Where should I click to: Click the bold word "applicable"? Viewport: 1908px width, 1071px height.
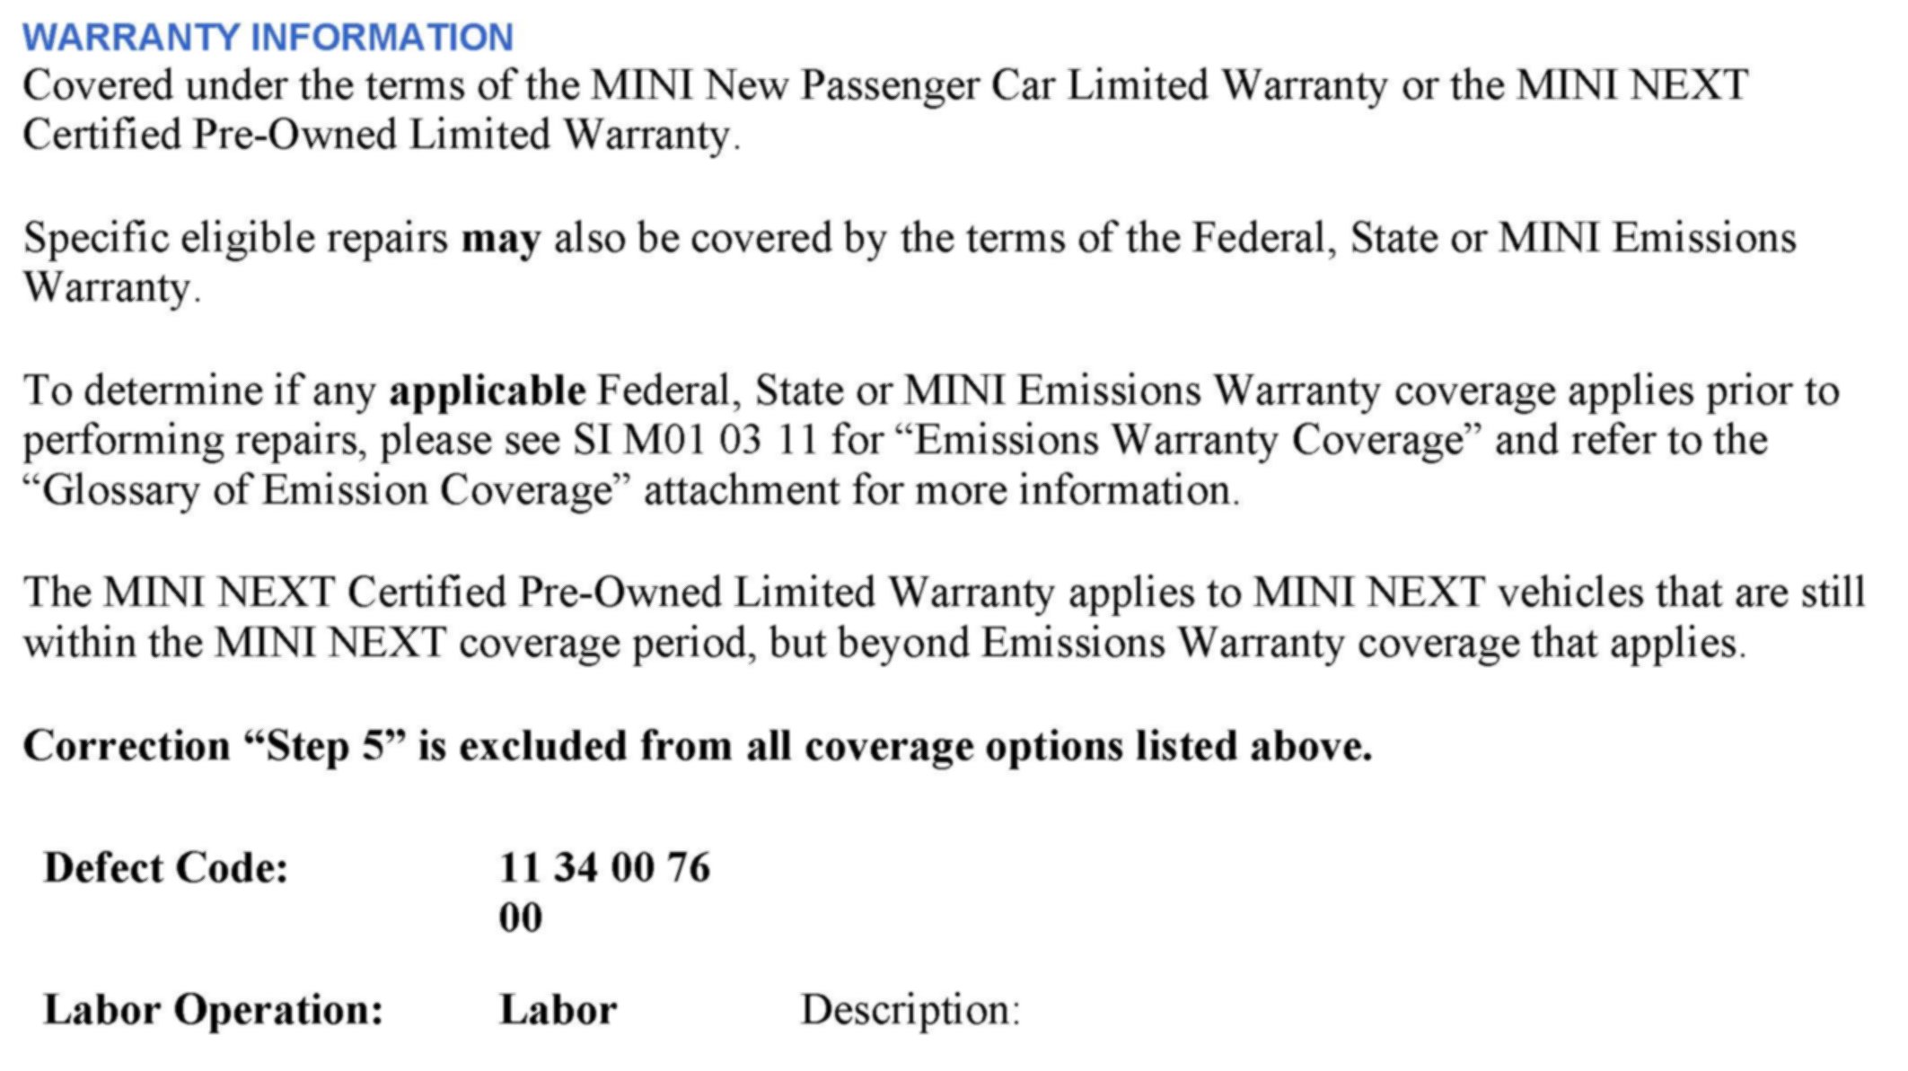487,392
